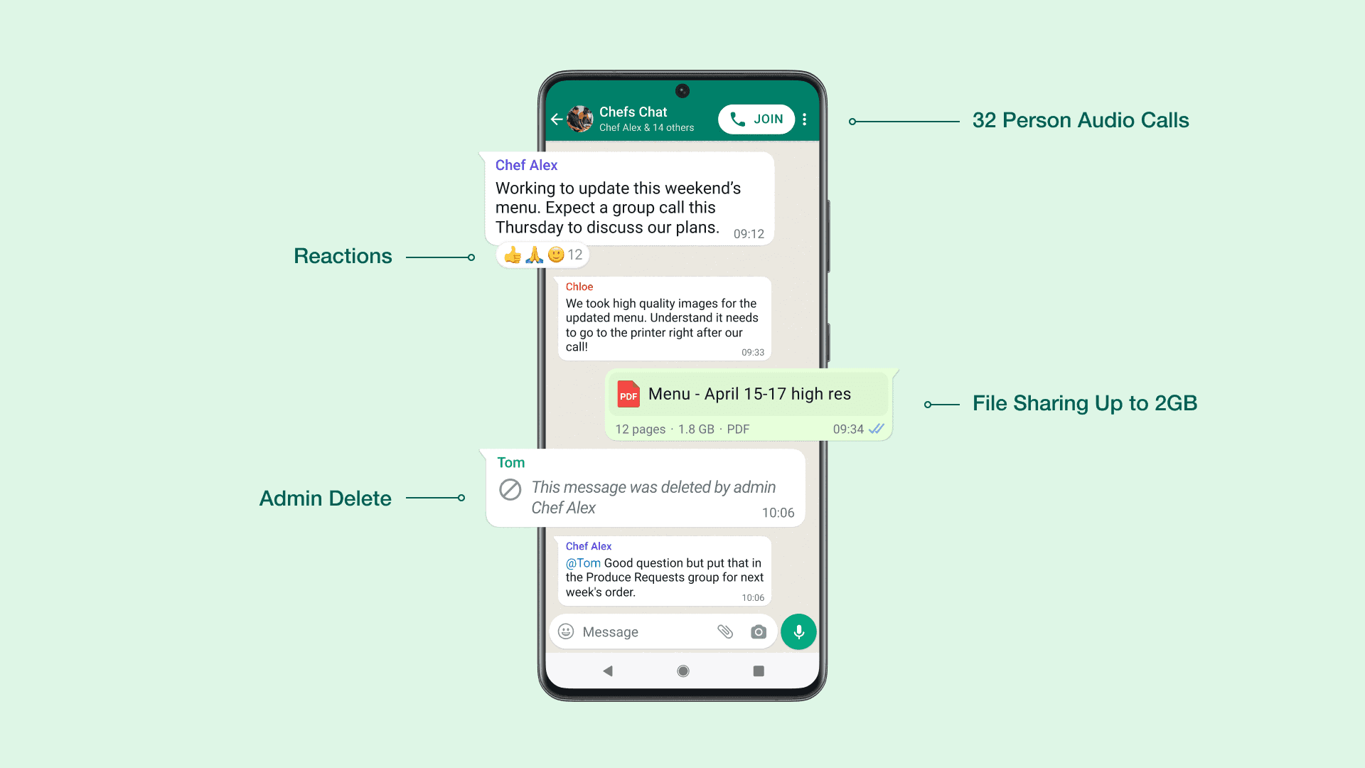Click the smiley face emoji reaction
The image size is (1365, 768).
coord(553,255)
